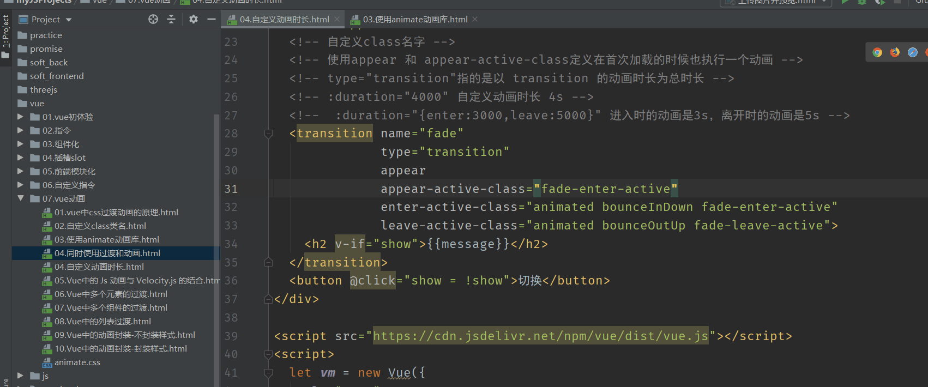The image size is (928, 387).
Task: Open 10.Vue中的动画封装-封装样式.html file
Action: [x=120, y=348]
